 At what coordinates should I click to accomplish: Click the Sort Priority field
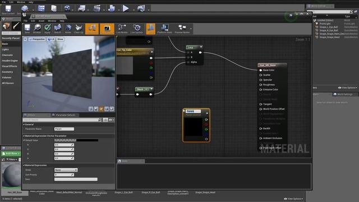click(64, 175)
